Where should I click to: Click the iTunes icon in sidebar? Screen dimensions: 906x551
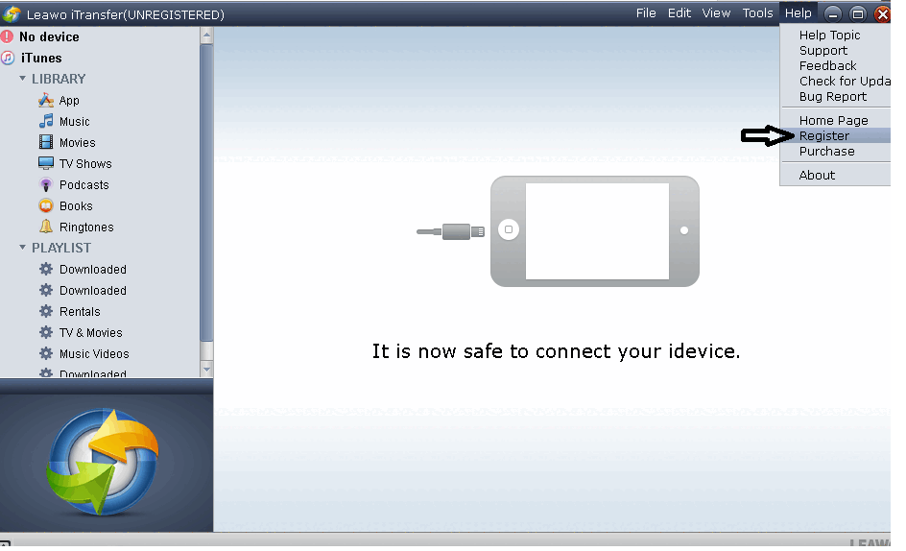click(x=9, y=58)
